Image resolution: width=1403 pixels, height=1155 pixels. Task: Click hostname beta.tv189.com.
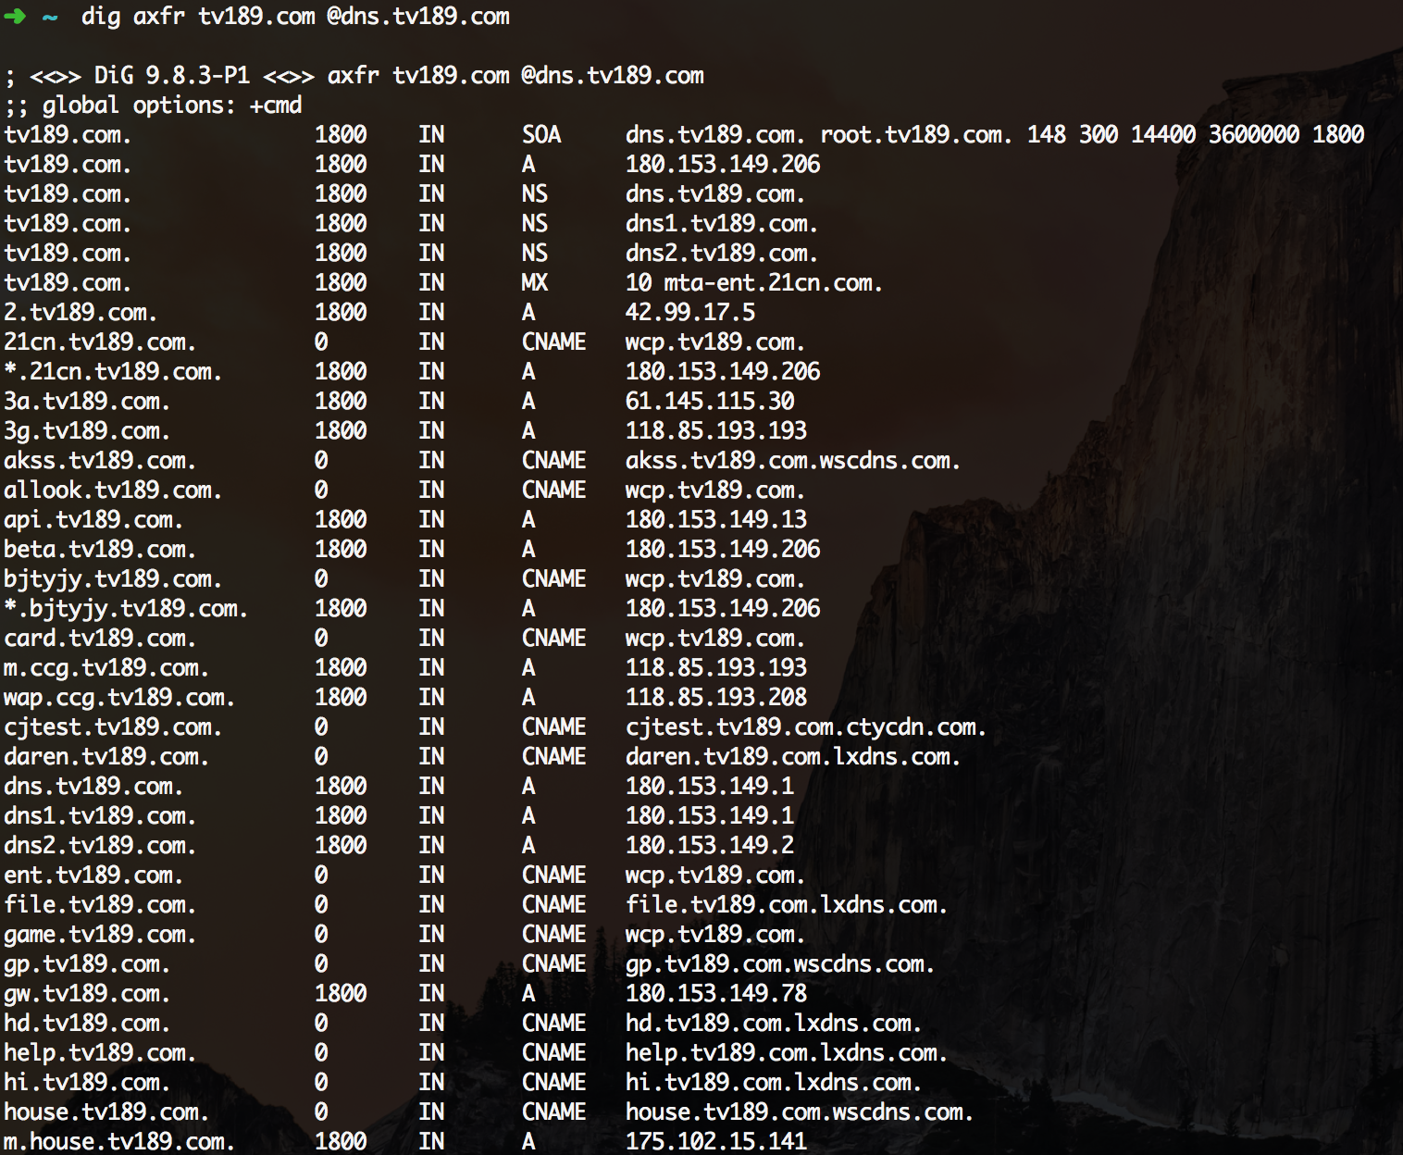[100, 550]
